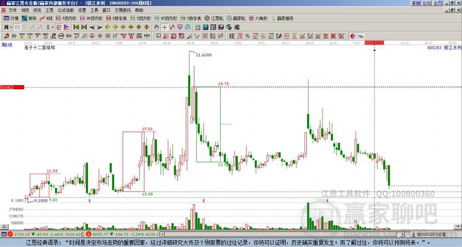The image size is (462, 247).
Task: Jump to first bar with skip-back arrow
Action: pos(76,27)
